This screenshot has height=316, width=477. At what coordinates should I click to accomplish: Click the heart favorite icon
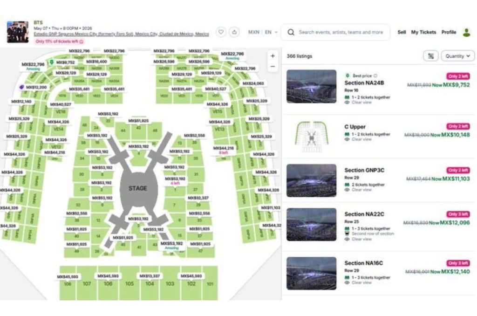coord(221,32)
